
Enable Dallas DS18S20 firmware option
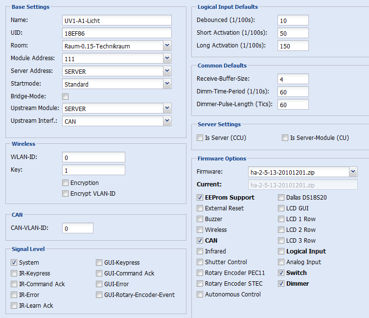(281, 197)
